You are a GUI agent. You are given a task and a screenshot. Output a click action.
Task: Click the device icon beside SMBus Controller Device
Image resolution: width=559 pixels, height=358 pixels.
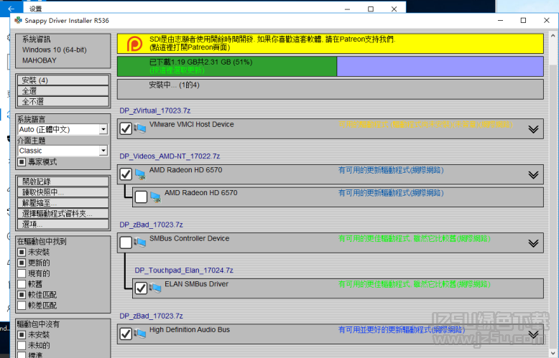(x=139, y=242)
